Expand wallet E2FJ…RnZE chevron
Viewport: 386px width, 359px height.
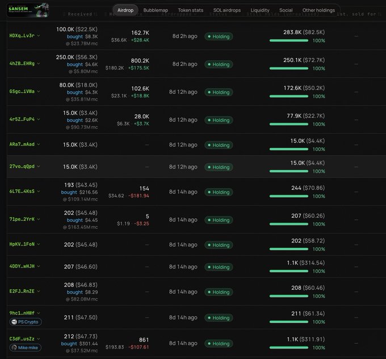coord(39,291)
